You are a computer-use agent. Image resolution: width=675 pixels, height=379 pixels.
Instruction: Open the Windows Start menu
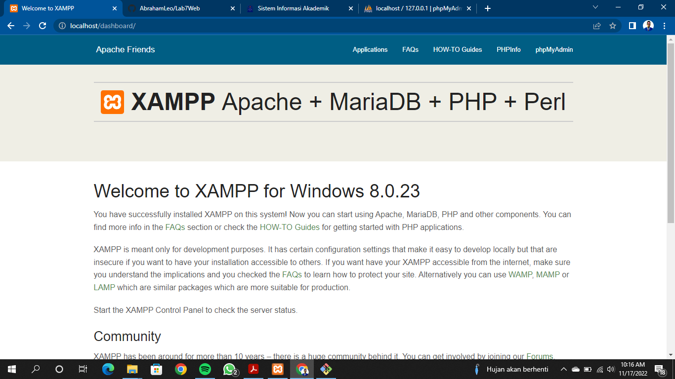12,369
